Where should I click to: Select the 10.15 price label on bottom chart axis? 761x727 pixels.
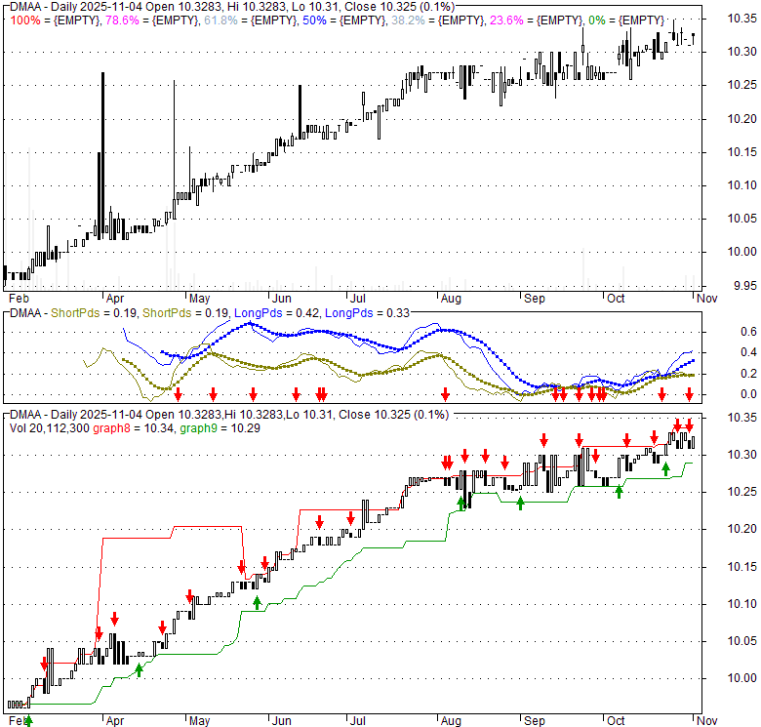(741, 566)
